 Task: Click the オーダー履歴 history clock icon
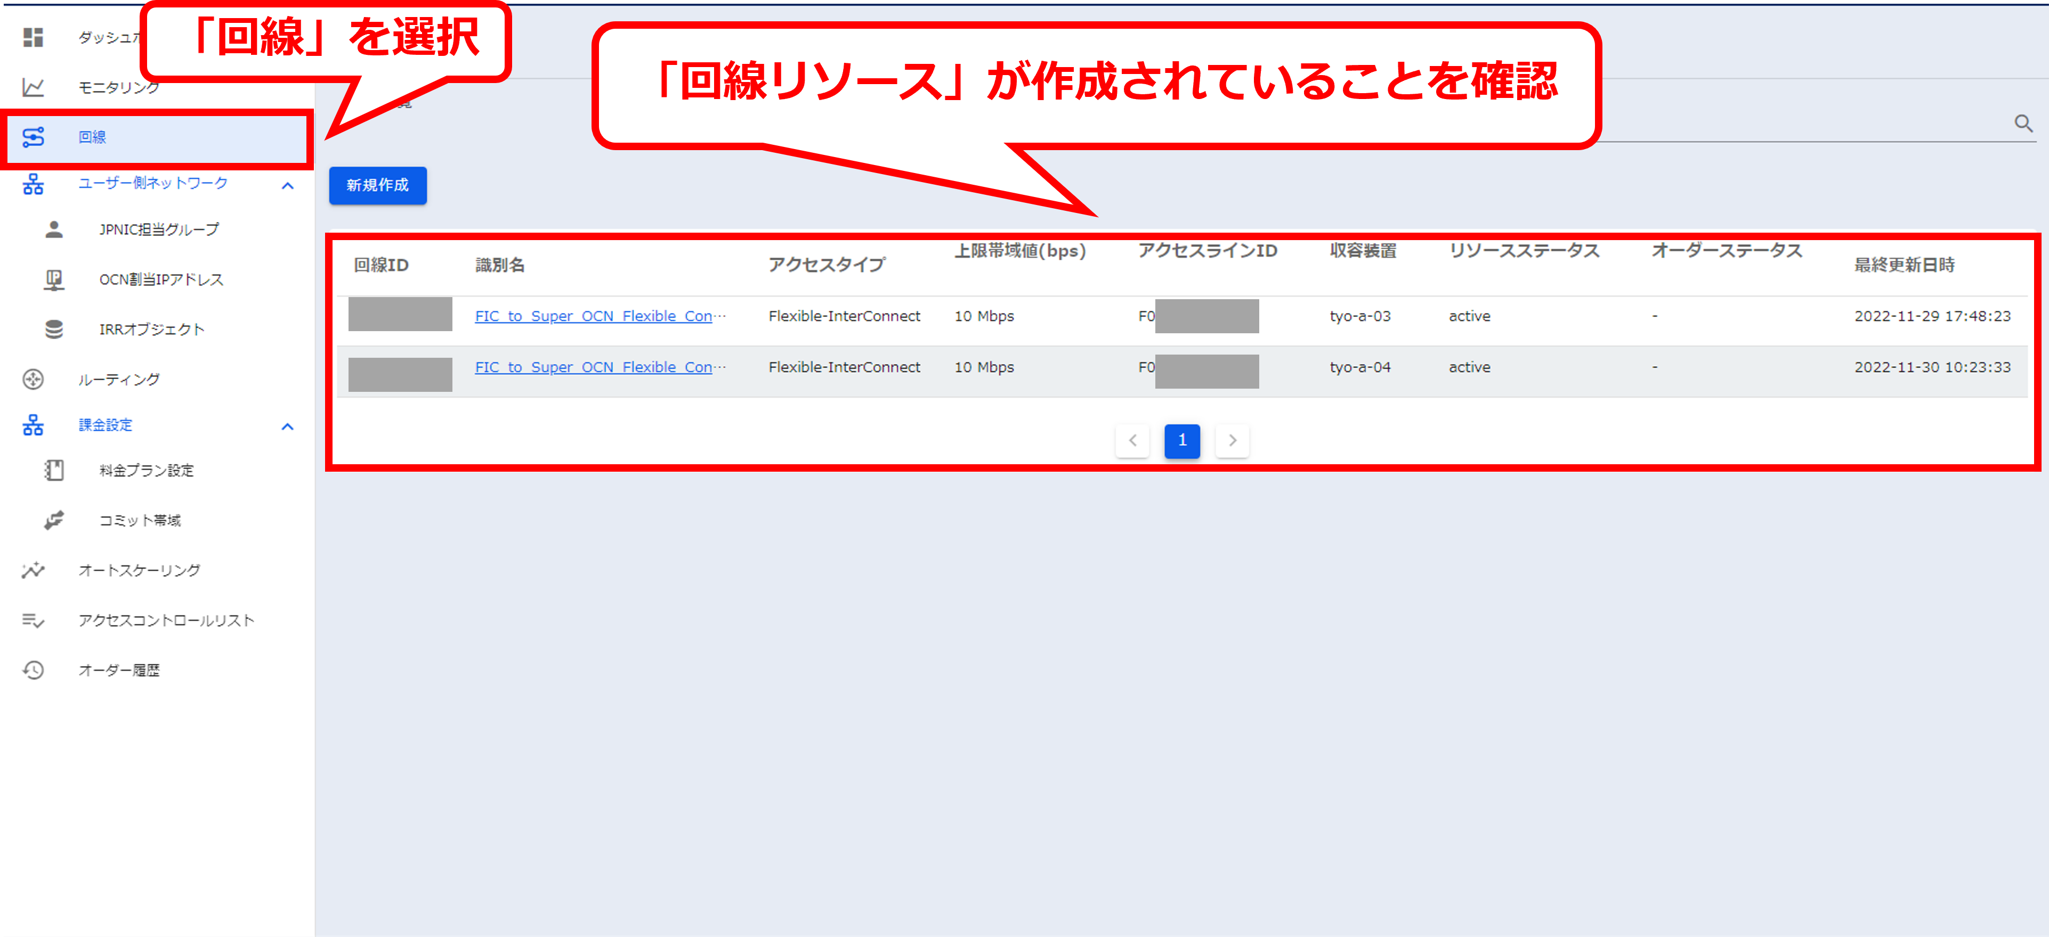[x=33, y=671]
